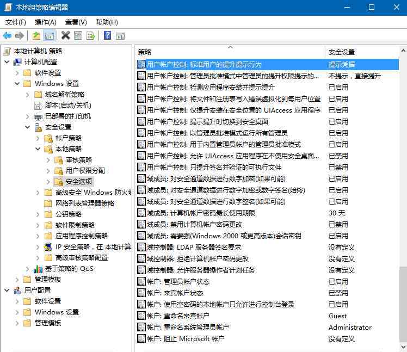Open the 文件(F) menu
Image resolution: width=407 pixels, height=352 pixels.
16,22
